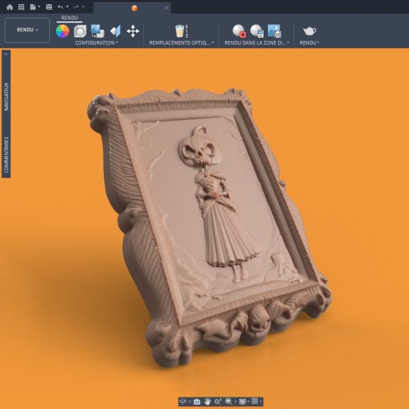Select the RENDU ribbon tab

[70, 18]
